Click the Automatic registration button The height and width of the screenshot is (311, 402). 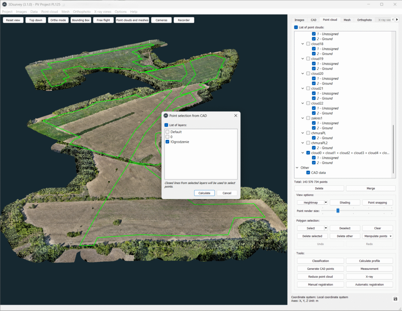pyautogui.click(x=369, y=284)
